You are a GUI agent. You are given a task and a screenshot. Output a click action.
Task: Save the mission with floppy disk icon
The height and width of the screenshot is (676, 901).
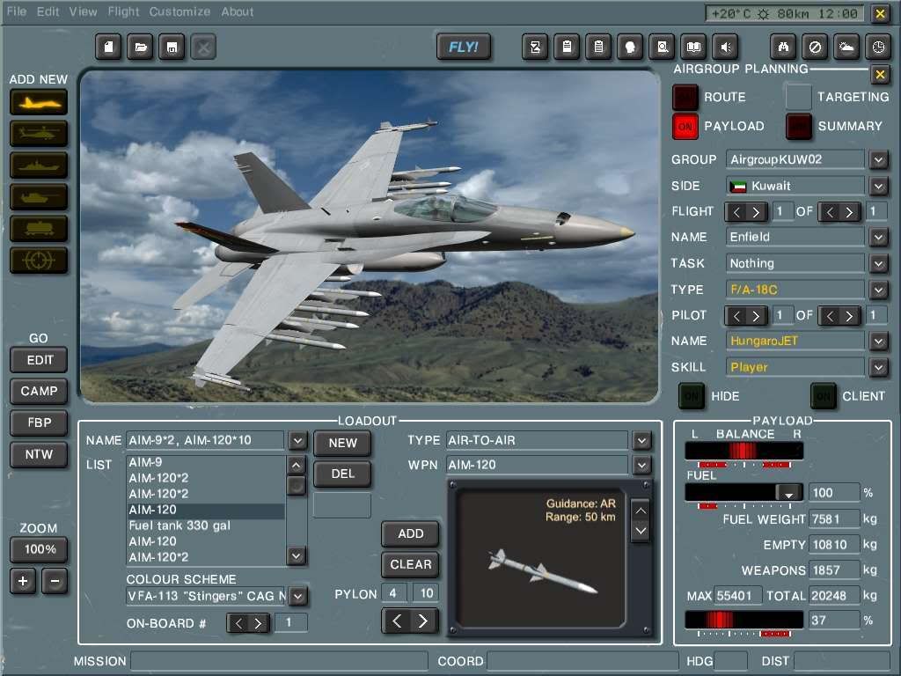click(x=172, y=47)
